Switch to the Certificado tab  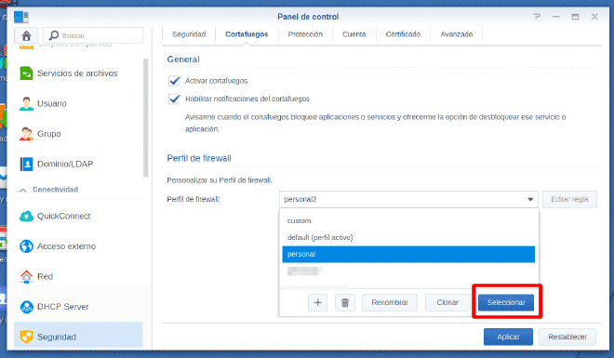point(403,34)
